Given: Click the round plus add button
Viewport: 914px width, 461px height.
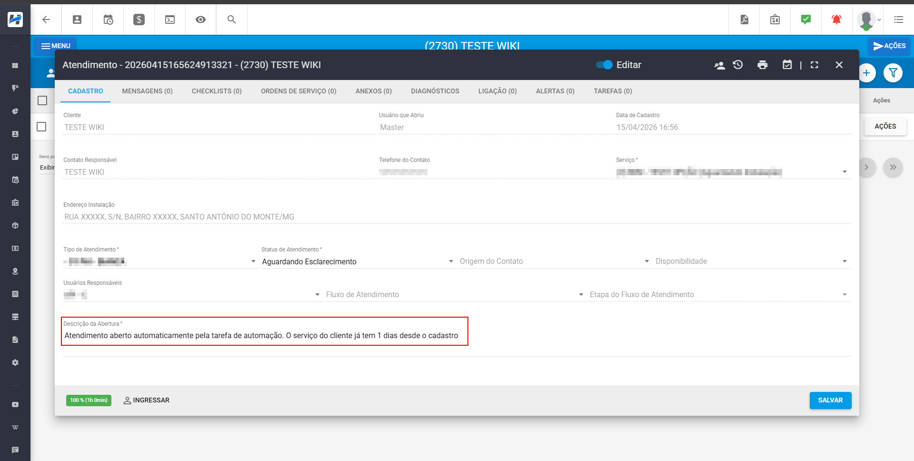Looking at the screenshot, I should point(866,73).
